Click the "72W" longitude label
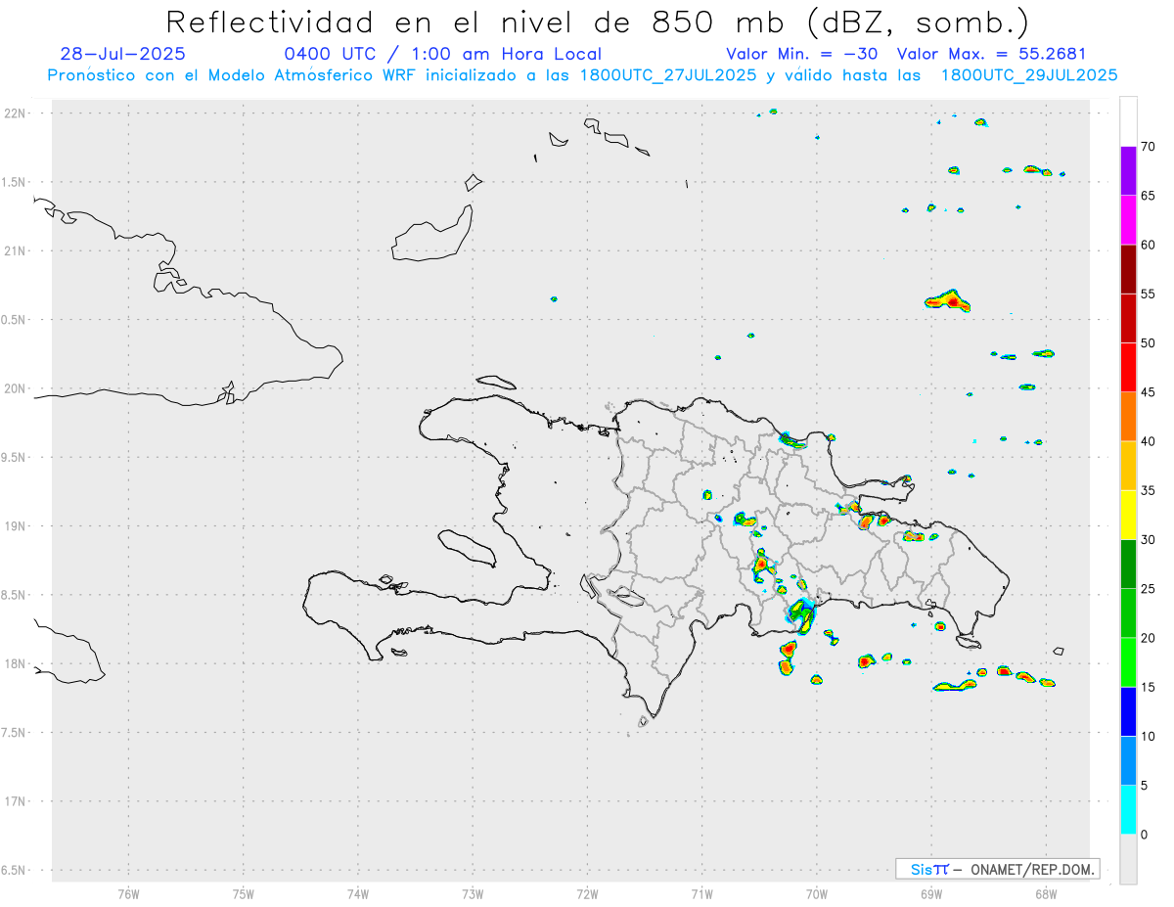1174x907 pixels. (x=587, y=893)
